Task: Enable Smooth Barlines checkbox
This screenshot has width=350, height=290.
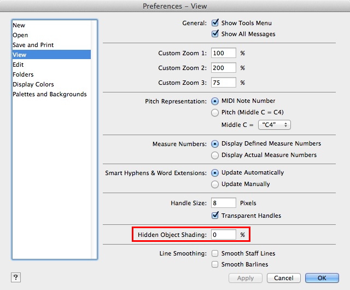Action: tap(215, 264)
